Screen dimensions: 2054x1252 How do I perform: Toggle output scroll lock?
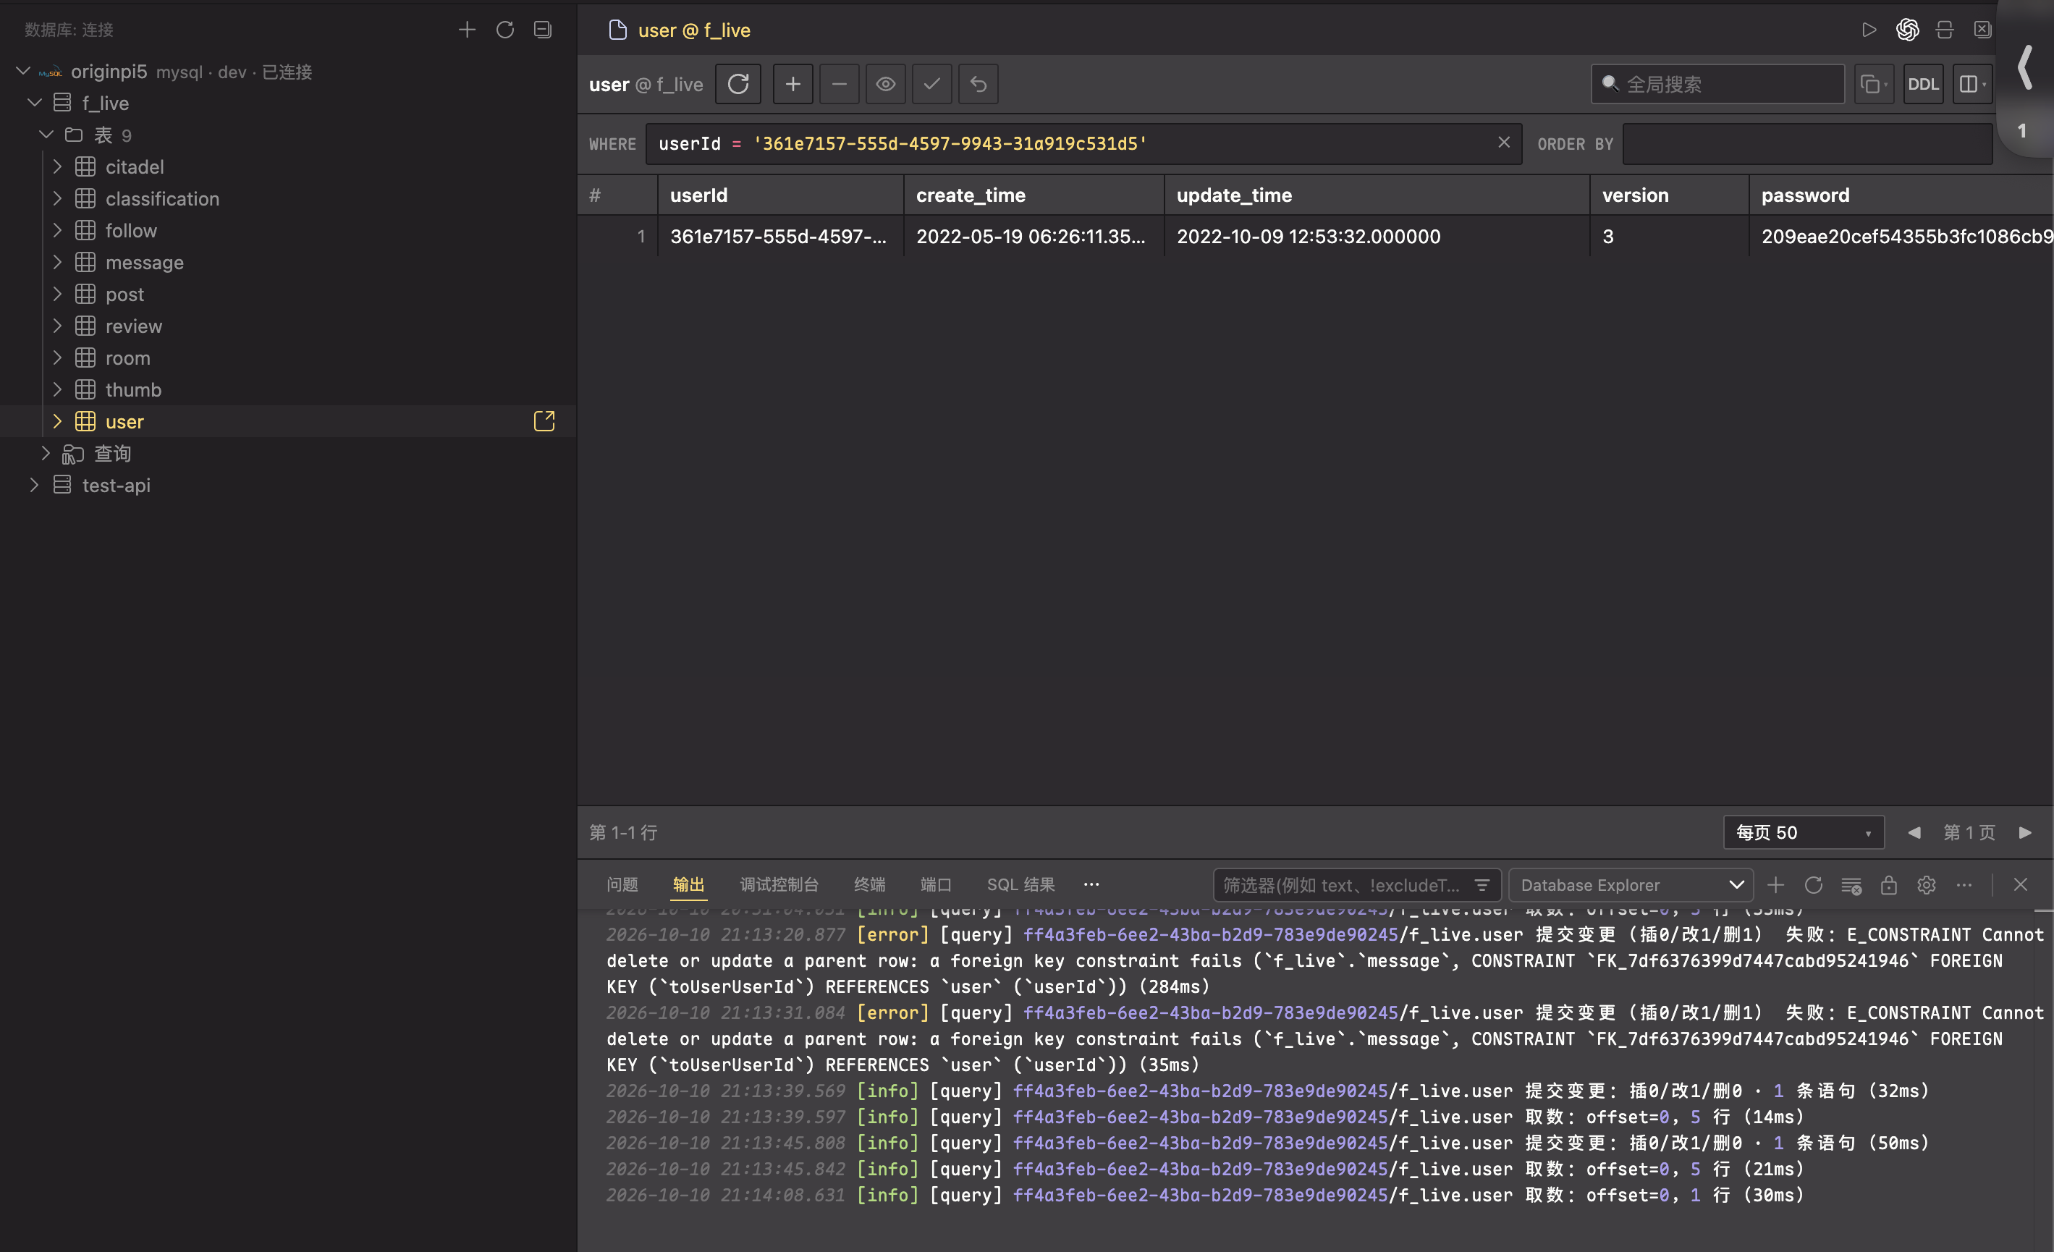point(1888,884)
